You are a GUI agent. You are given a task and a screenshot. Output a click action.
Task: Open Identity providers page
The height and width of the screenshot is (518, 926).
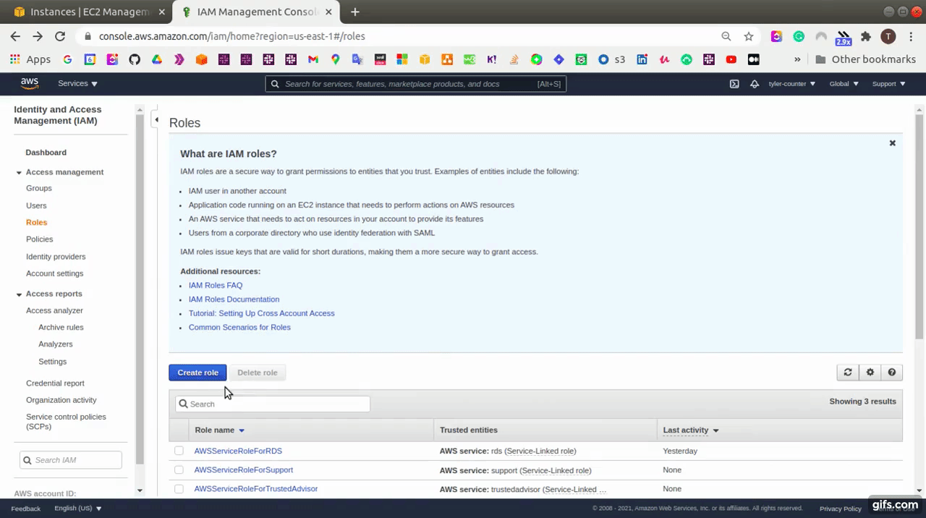pyautogui.click(x=56, y=257)
